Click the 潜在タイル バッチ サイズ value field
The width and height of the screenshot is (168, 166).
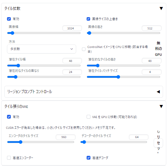[x=151, y=72]
